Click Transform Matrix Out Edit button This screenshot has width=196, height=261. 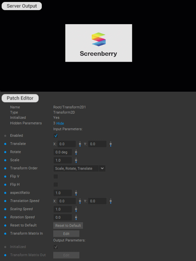coord(66,255)
